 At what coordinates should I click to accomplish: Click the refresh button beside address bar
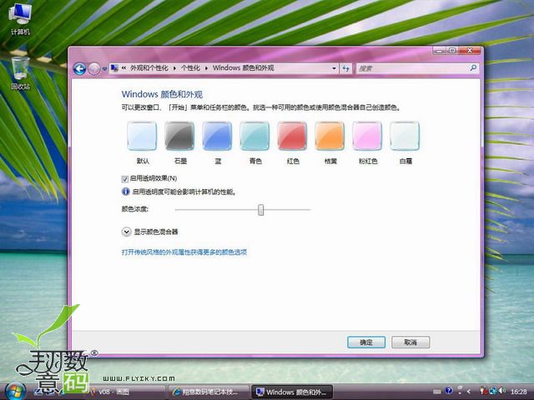point(346,68)
